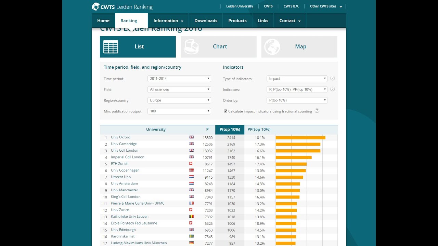Expand the Information menu
This screenshot has width=438, height=246.
[x=168, y=20]
